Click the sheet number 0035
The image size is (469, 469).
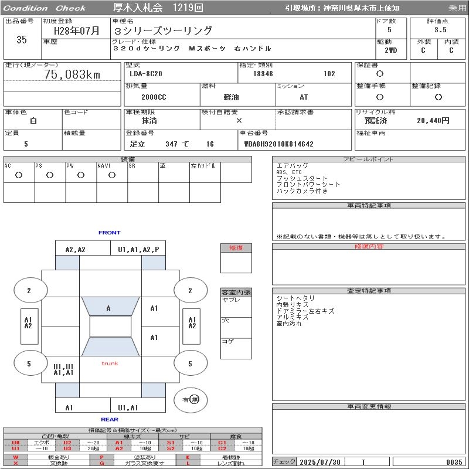454,462
